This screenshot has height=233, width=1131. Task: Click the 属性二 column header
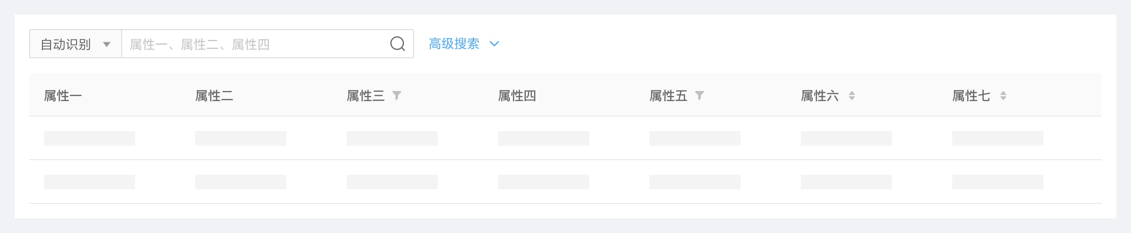(x=214, y=96)
